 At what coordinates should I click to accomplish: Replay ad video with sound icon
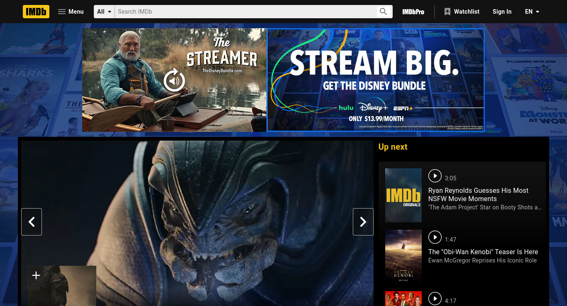click(x=174, y=80)
